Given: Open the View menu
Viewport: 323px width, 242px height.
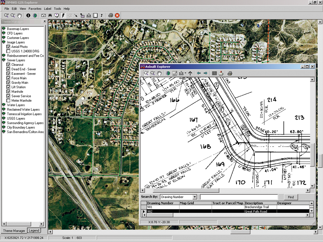Looking at the screenshot, I should (23, 9).
